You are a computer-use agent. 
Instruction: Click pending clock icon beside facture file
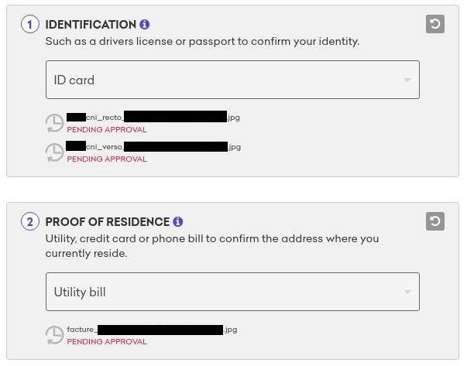[x=54, y=335]
